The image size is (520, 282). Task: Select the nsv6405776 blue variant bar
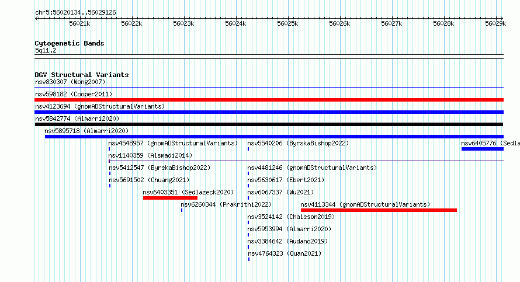click(483, 149)
